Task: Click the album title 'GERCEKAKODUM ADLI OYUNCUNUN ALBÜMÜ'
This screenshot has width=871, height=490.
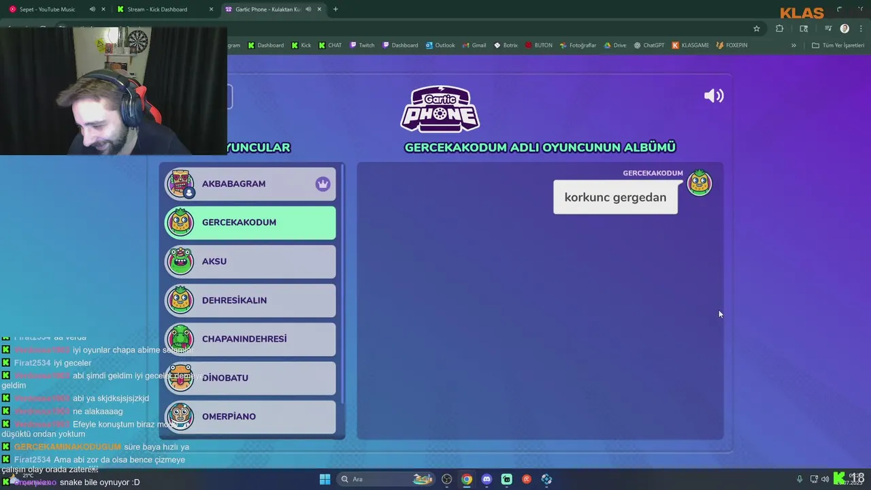Action: (540, 147)
